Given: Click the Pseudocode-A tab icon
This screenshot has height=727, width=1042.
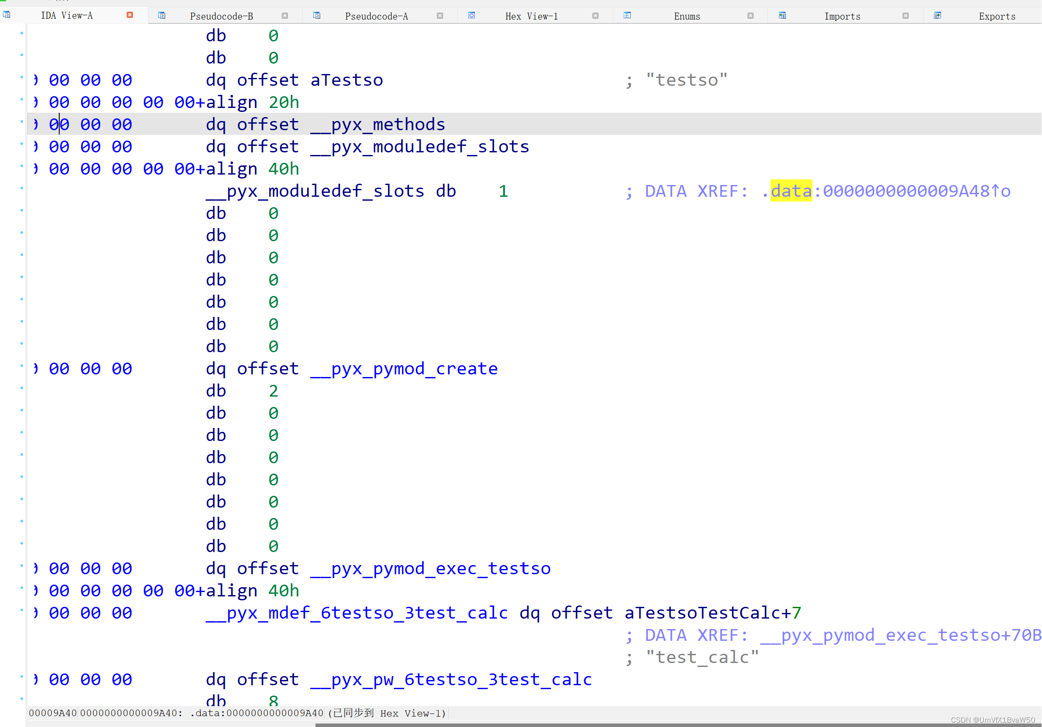Looking at the screenshot, I should click(x=317, y=15).
